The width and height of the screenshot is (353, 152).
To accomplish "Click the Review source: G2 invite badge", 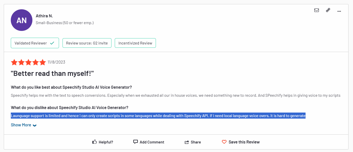I will [x=87, y=43].
